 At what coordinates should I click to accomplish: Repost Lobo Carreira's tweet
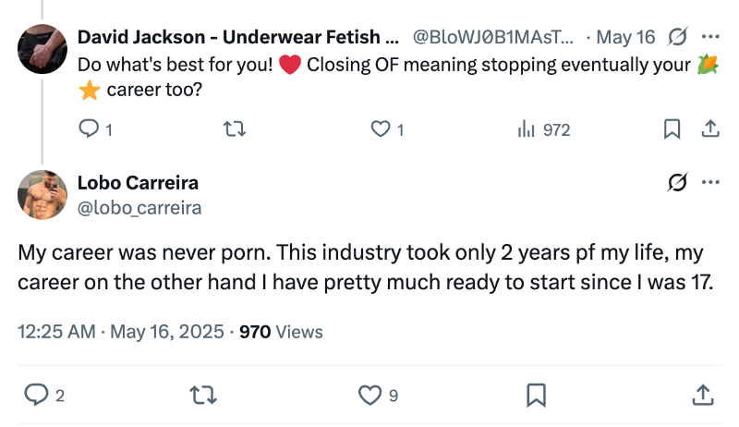pyautogui.click(x=201, y=396)
